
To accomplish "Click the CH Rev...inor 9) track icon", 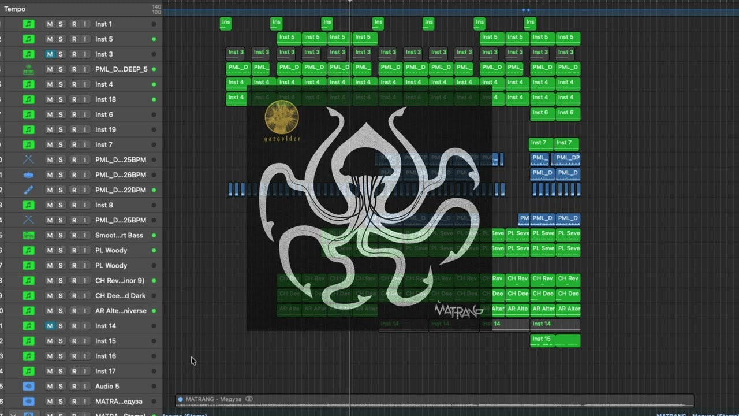I will coord(28,281).
